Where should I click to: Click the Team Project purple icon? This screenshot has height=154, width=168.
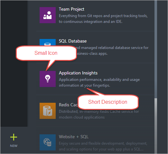tap(48, 15)
